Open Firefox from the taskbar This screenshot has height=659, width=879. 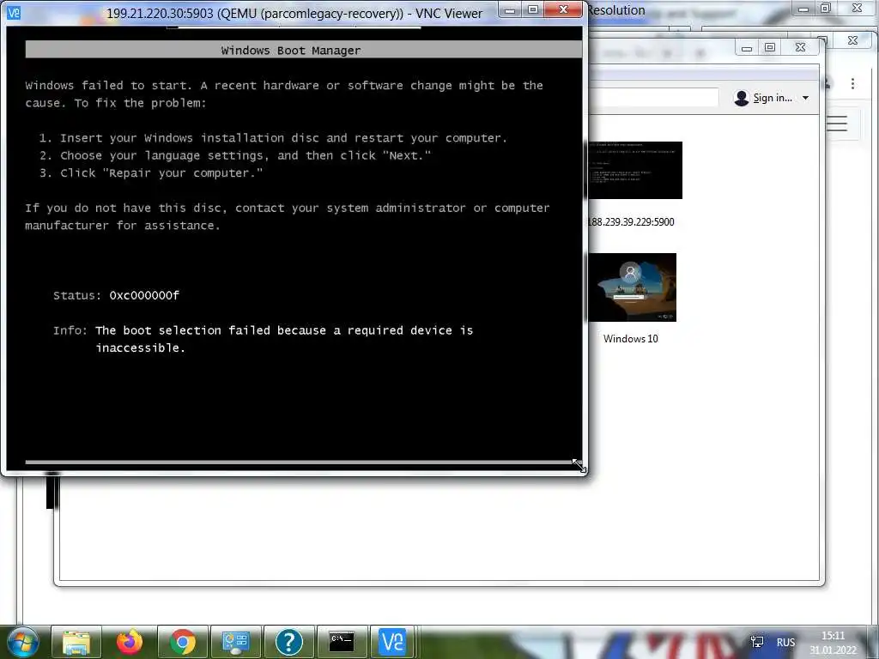130,642
